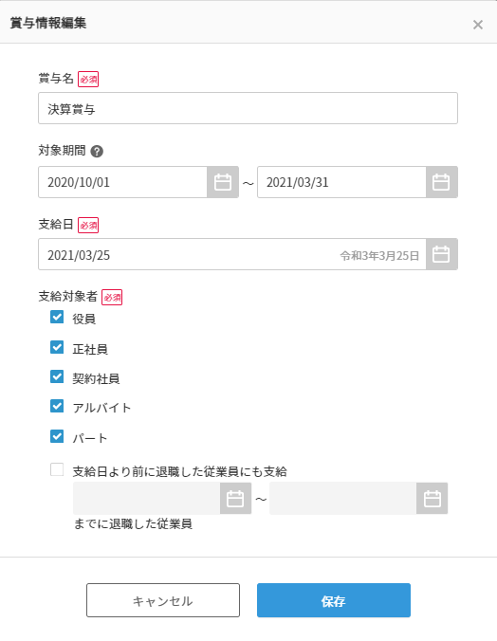Open calendar for period start date 2020/10/01
This screenshot has width=497, height=641.
[x=223, y=182]
